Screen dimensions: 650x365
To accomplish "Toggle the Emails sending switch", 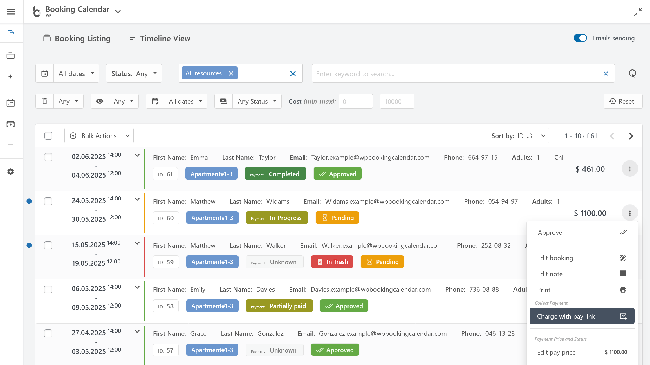I will [x=580, y=38].
